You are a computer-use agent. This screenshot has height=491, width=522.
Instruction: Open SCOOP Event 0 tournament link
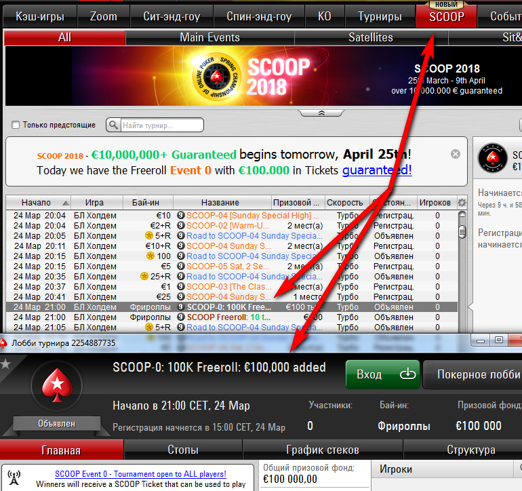click(x=140, y=473)
